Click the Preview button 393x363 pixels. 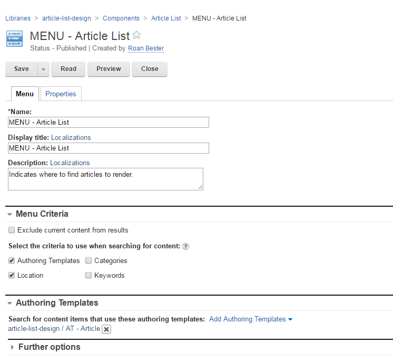(109, 69)
